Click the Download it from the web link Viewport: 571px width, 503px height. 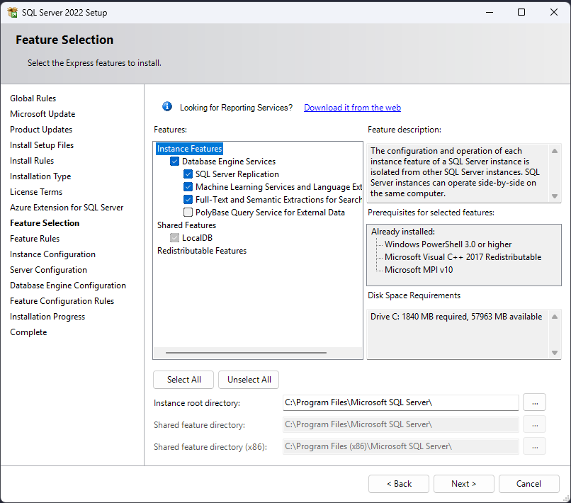coord(352,108)
